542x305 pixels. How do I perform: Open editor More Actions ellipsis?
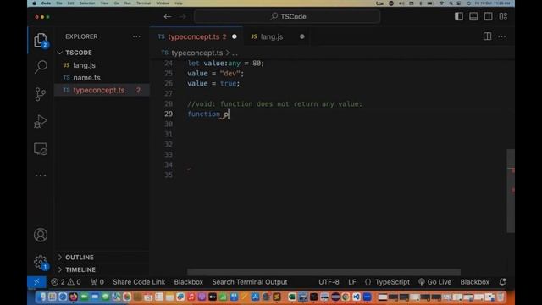(x=502, y=36)
